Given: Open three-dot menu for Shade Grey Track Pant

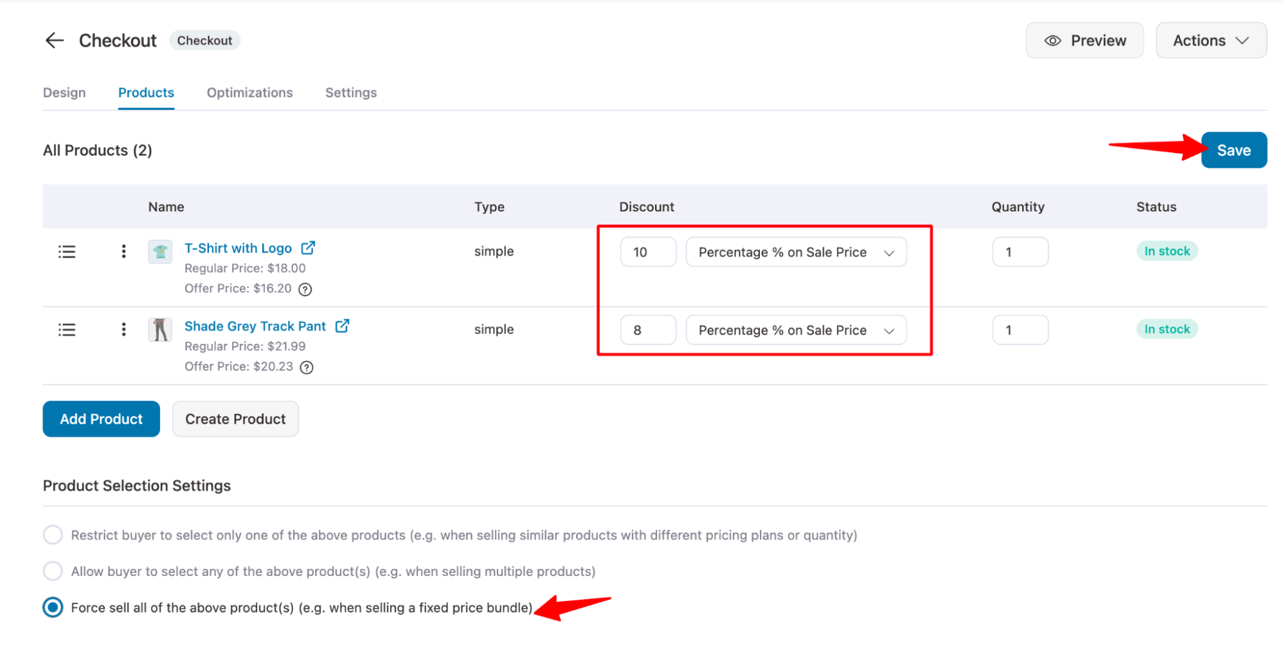Looking at the screenshot, I should [123, 330].
